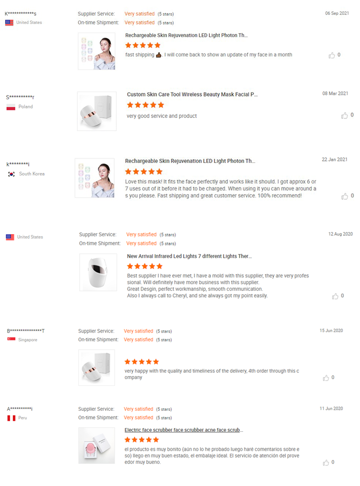Click the product thumbnail in Singapore review

click(96, 368)
